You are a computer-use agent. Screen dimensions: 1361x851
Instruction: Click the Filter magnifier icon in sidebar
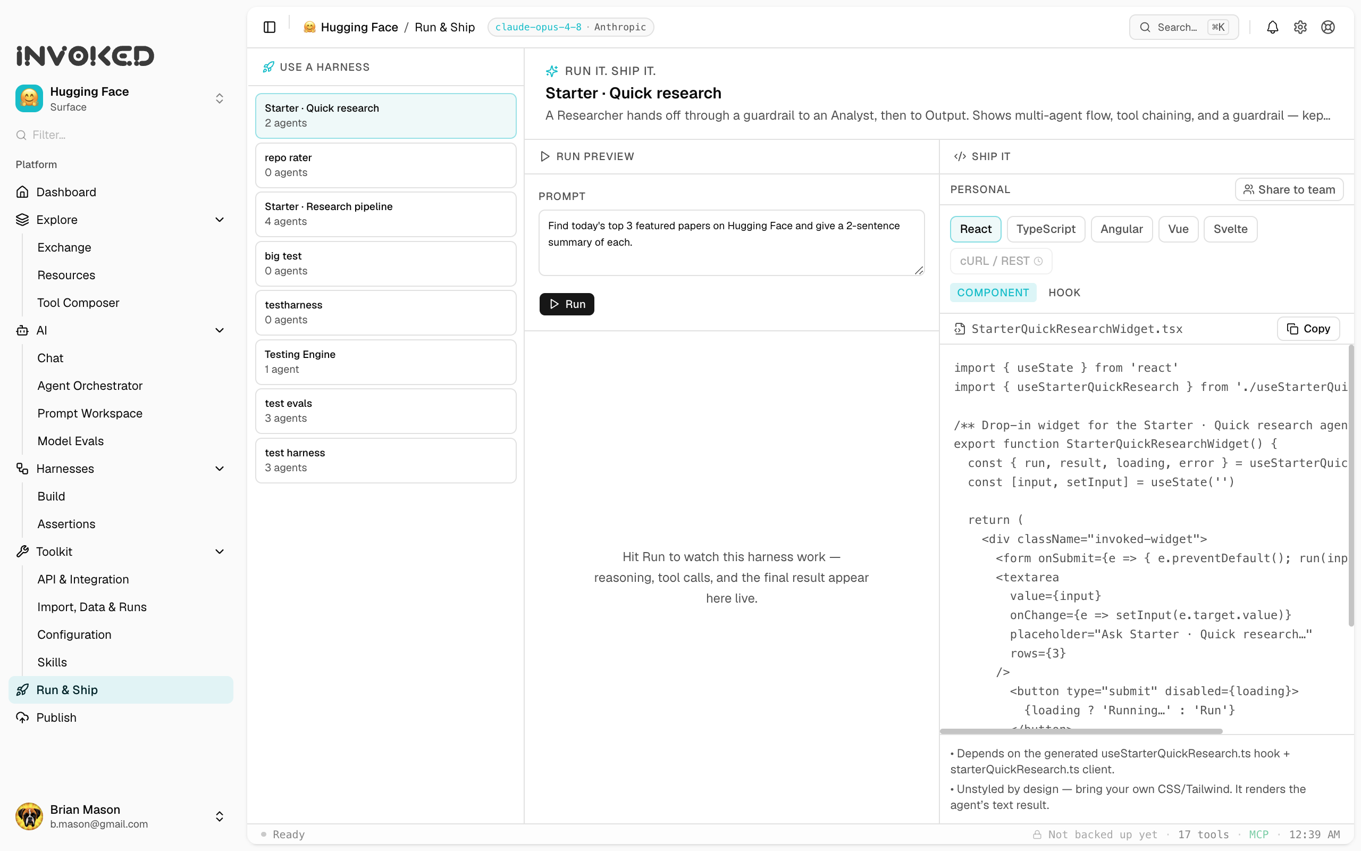[x=21, y=135]
